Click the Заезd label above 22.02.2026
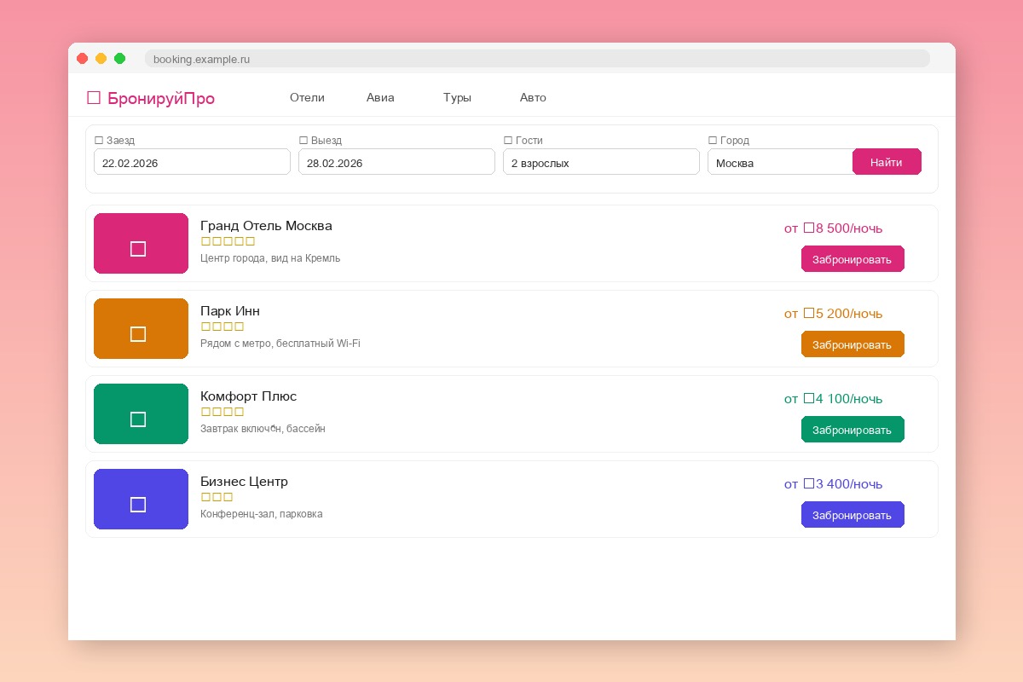The width and height of the screenshot is (1023, 682). coord(114,141)
